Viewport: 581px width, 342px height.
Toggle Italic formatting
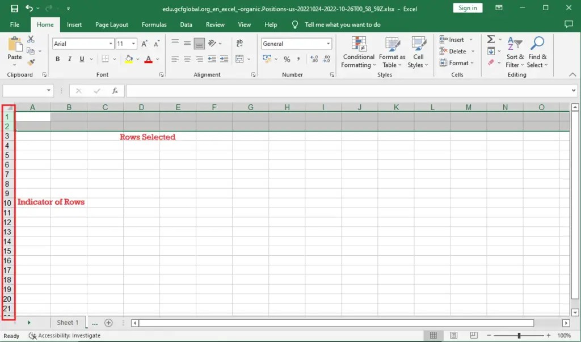tap(70, 59)
